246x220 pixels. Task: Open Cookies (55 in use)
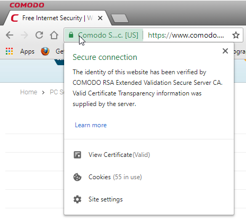tap(115, 177)
